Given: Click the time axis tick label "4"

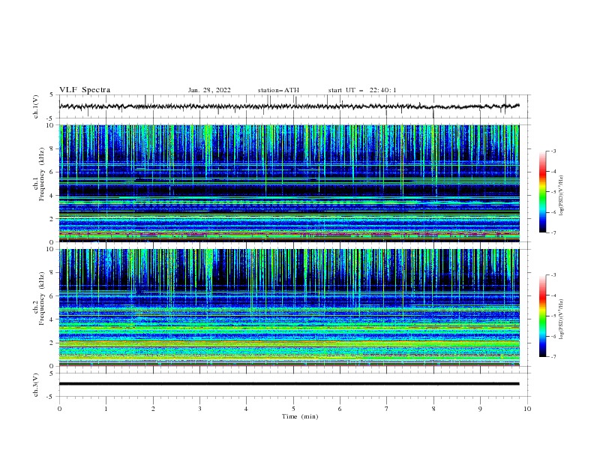Looking at the screenshot, I should [246, 409].
